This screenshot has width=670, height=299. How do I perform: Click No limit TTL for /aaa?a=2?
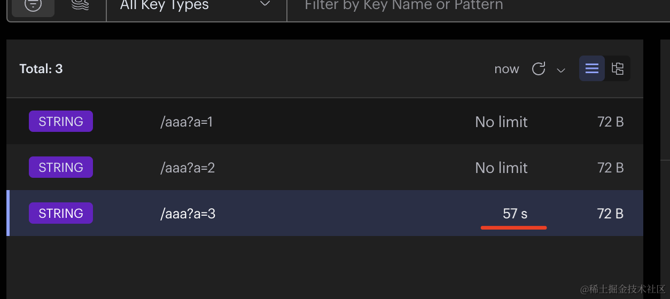point(501,168)
